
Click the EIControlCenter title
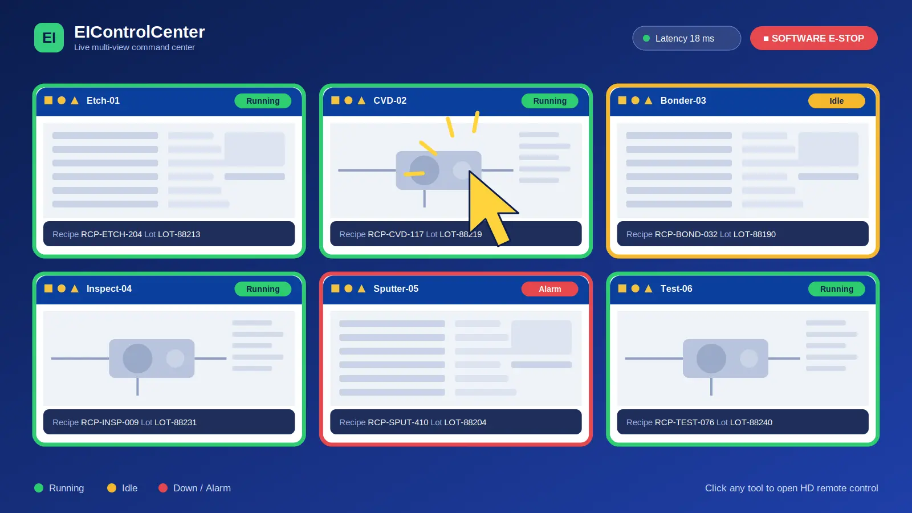point(140,32)
